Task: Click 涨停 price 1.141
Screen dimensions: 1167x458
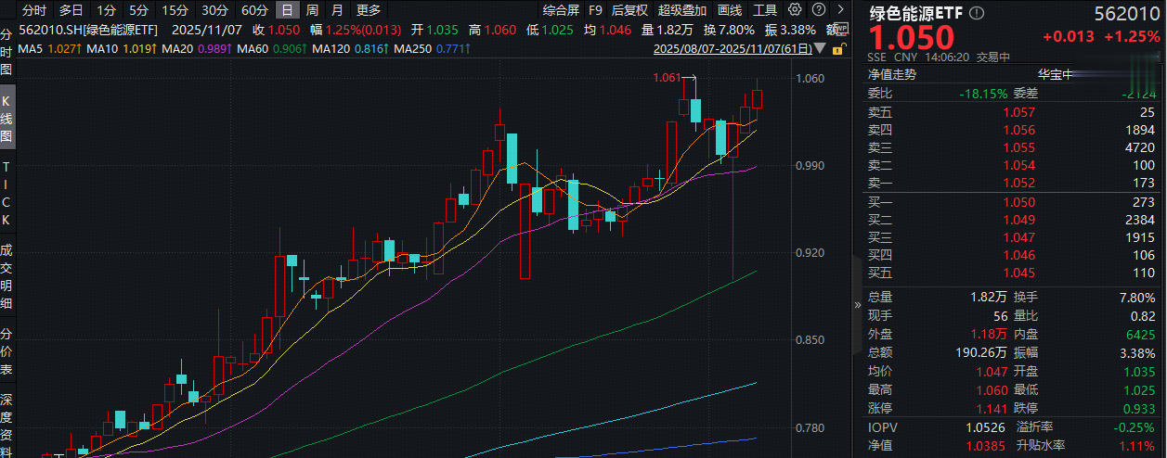Action: click(992, 408)
